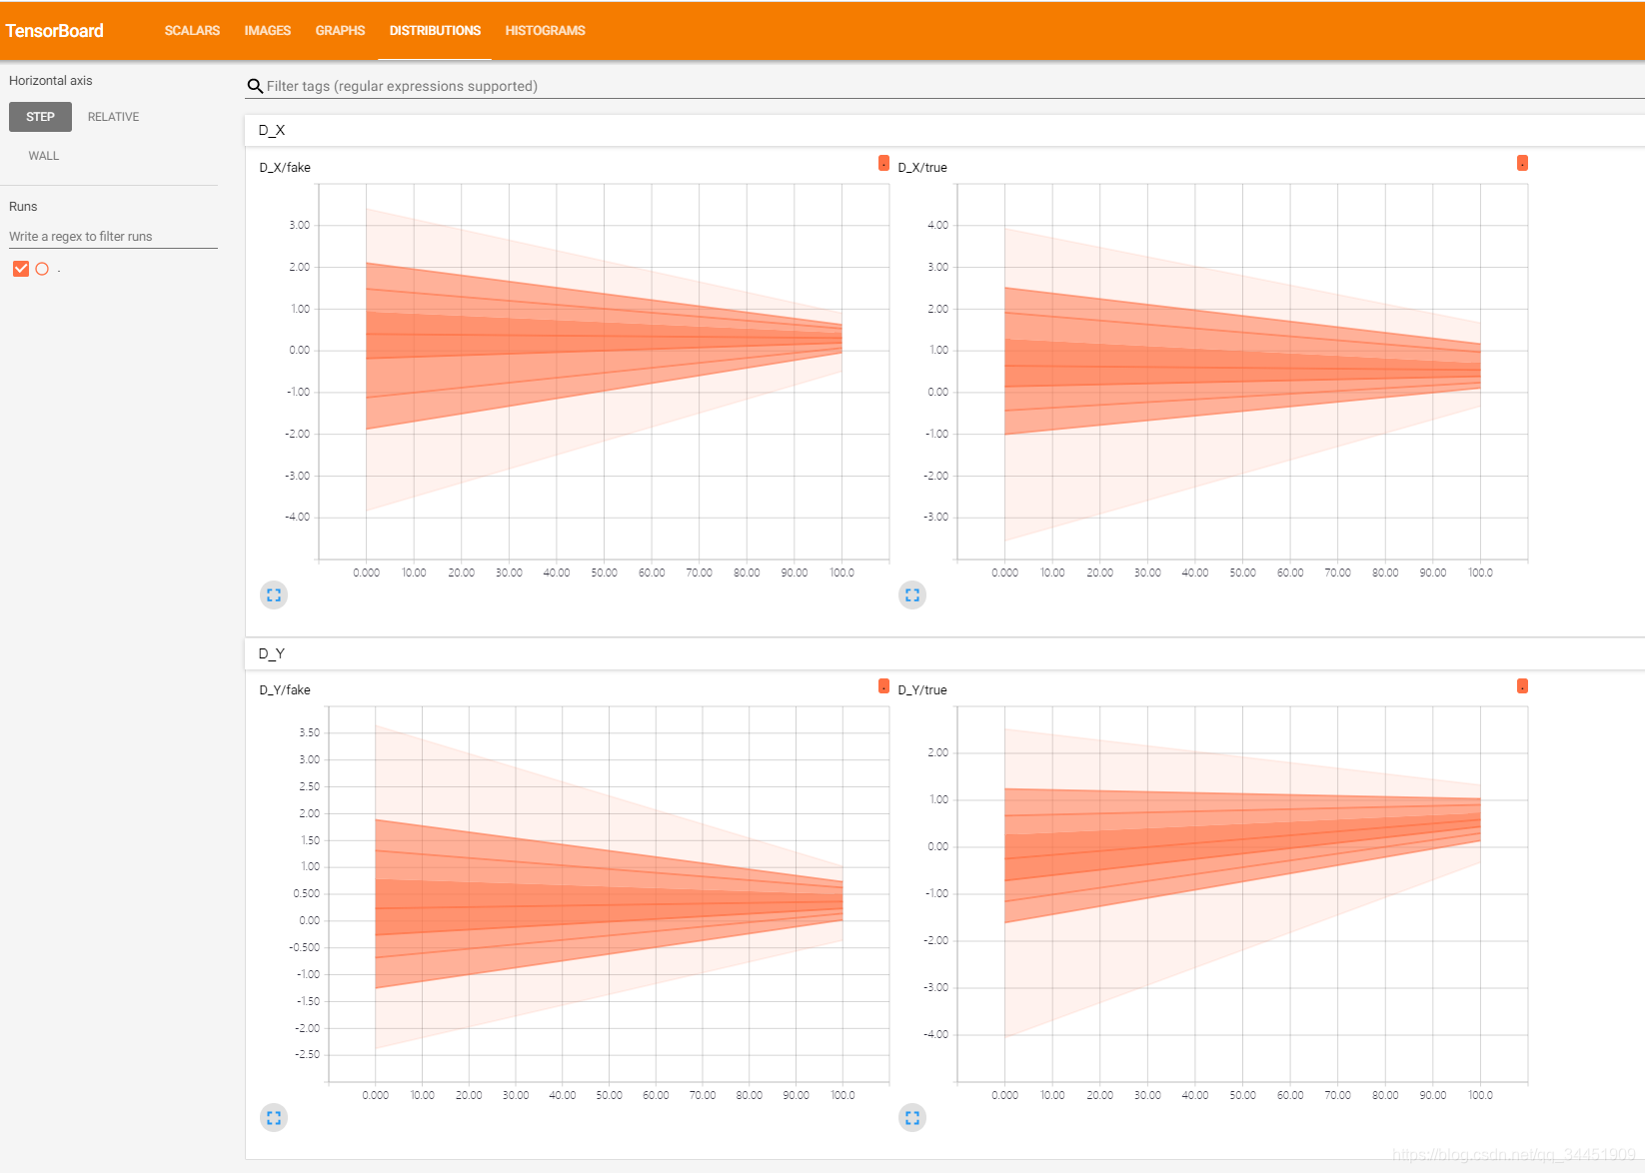This screenshot has width=1645, height=1173.
Task: Expand the D_X/fake chart to full size
Action: pos(274,595)
